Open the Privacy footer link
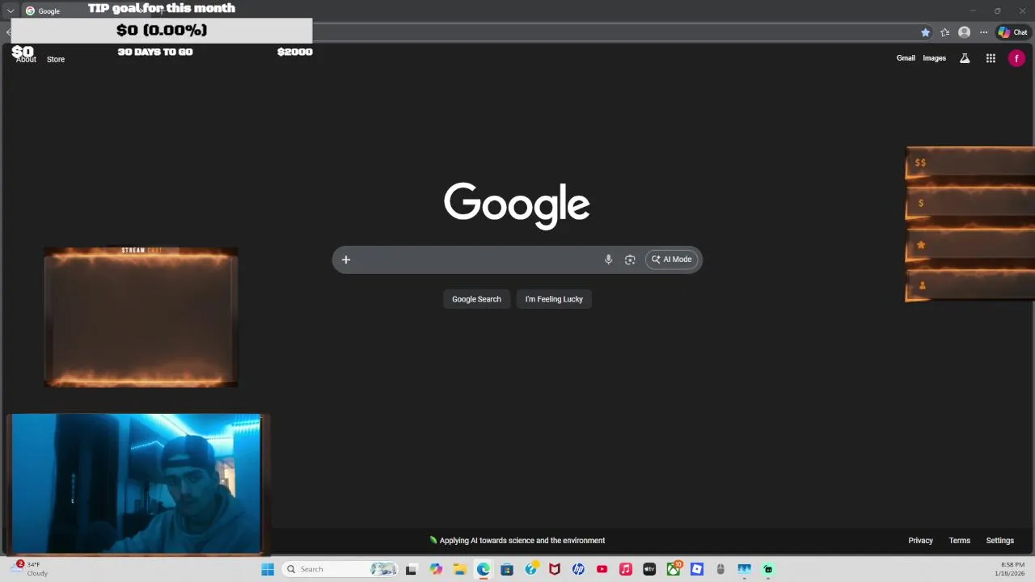1035x582 pixels. tap(920, 541)
